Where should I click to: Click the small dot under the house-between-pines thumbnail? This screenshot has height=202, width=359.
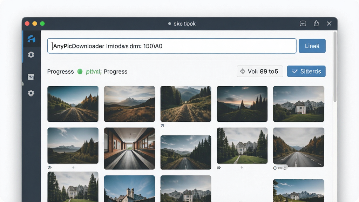[x=242, y=168]
